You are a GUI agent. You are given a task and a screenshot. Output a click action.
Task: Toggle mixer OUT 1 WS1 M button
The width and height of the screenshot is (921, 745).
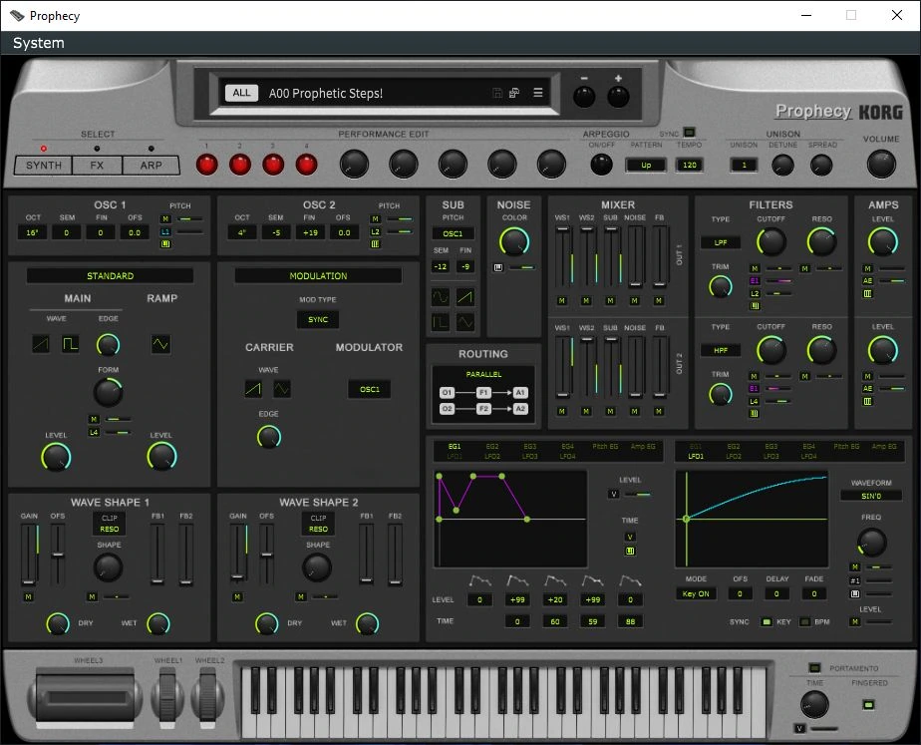tap(562, 301)
